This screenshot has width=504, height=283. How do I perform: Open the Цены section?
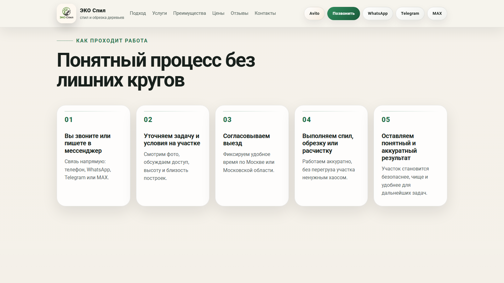tap(218, 13)
